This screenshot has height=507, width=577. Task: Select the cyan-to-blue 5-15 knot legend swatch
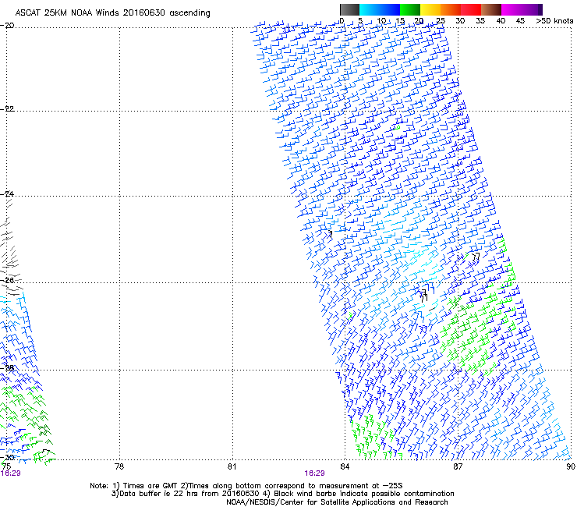(380, 9)
